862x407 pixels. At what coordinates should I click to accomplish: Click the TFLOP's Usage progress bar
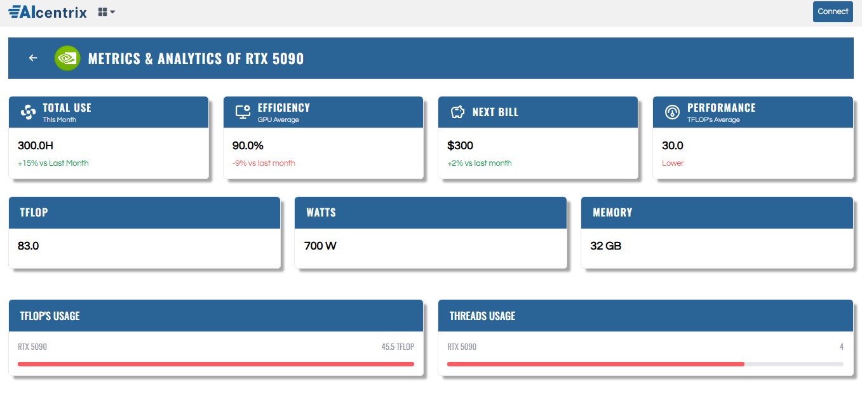click(x=216, y=364)
